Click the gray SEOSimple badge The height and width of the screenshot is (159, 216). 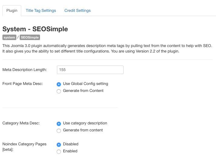pos(30,37)
